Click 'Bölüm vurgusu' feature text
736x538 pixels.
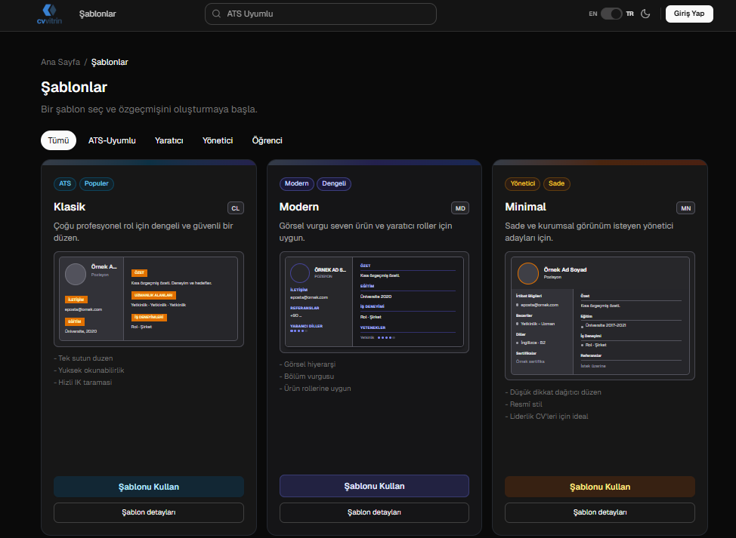(307, 377)
